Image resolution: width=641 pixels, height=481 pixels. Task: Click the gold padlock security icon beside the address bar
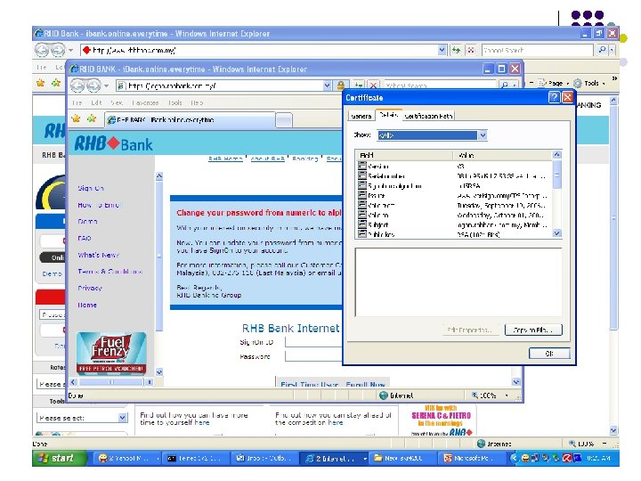(340, 86)
